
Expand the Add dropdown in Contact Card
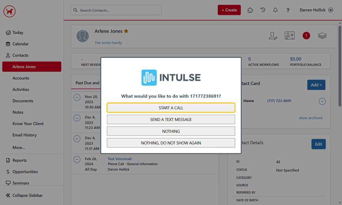pyautogui.click(x=316, y=85)
